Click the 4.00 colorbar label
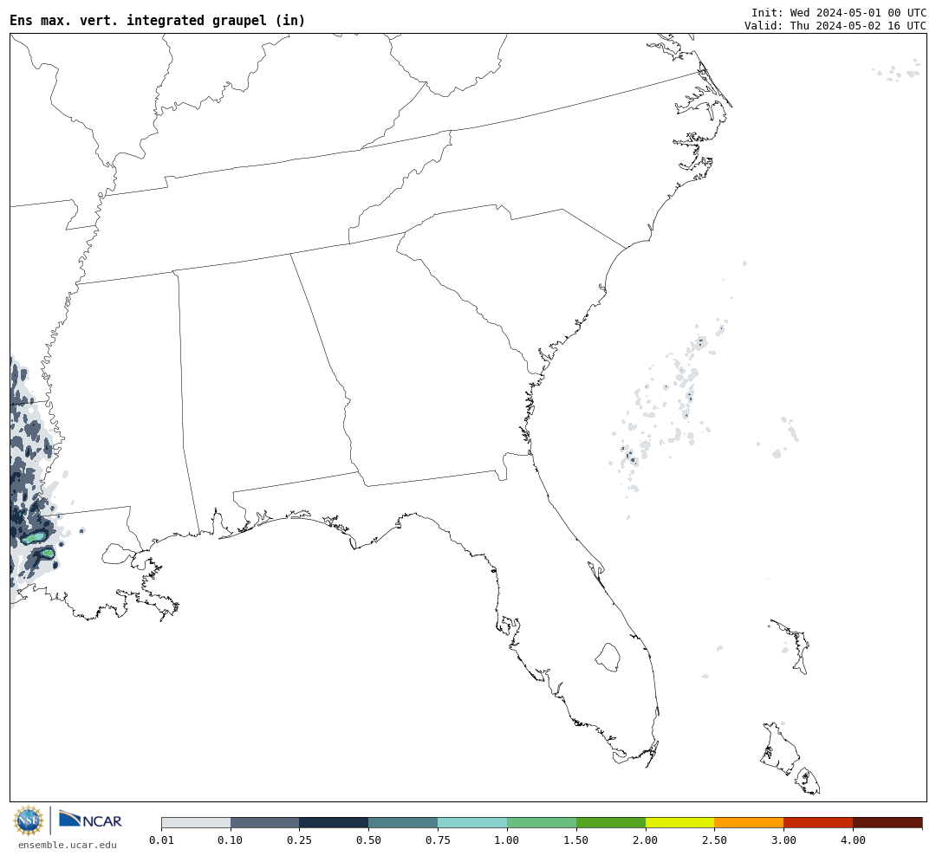 (x=853, y=840)
